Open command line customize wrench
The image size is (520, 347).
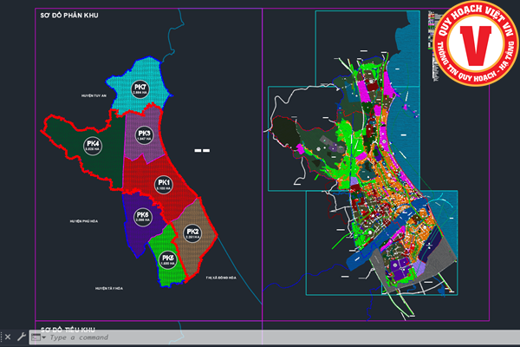point(20,337)
